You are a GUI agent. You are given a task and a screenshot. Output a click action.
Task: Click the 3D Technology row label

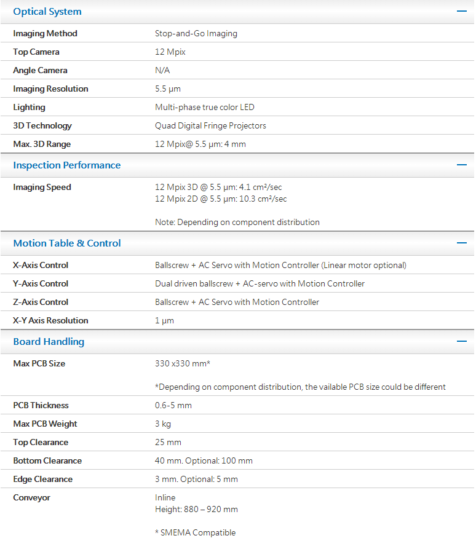[42, 125]
